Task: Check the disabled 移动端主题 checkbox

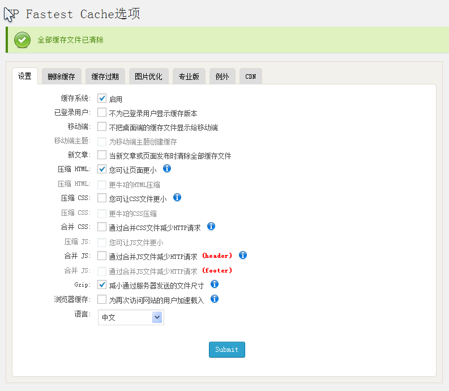Action: (x=102, y=141)
